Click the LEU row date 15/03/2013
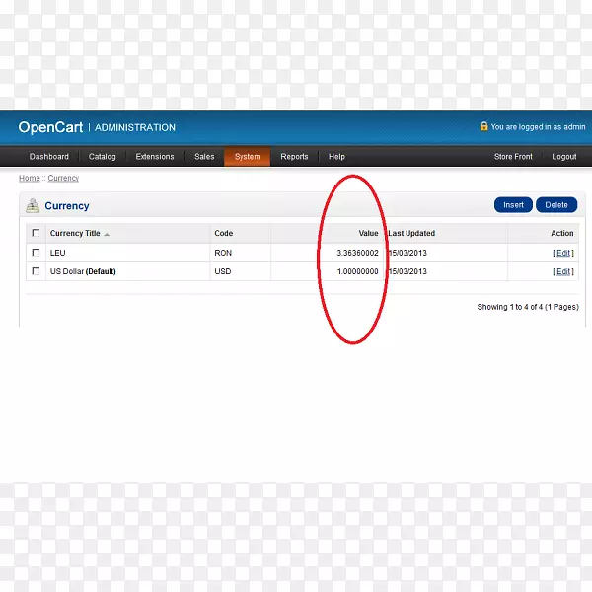Screen dimensions: 592x592 (x=407, y=253)
